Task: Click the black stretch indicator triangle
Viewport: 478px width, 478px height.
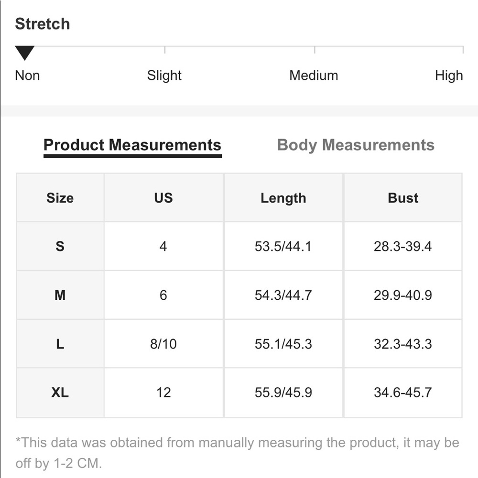Action: tap(24, 53)
